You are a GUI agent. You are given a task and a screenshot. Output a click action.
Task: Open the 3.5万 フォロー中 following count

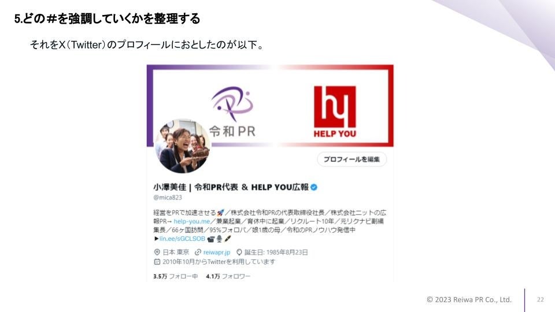click(176, 276)
